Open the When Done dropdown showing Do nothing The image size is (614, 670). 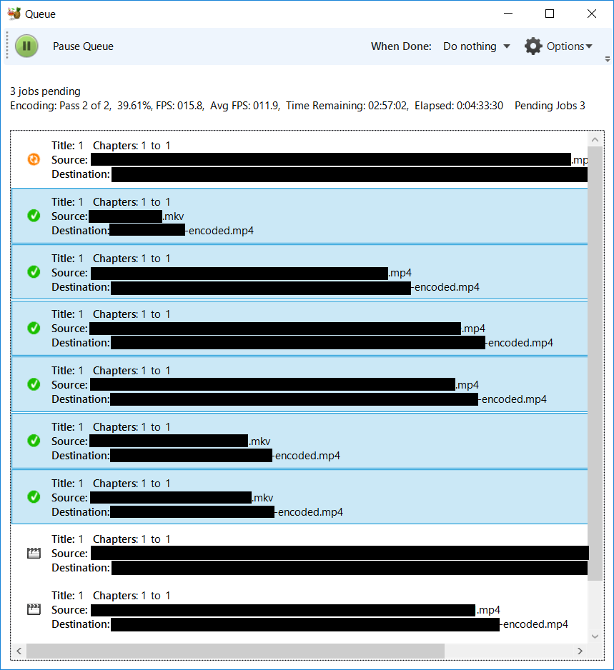click(x=476, y=46)
